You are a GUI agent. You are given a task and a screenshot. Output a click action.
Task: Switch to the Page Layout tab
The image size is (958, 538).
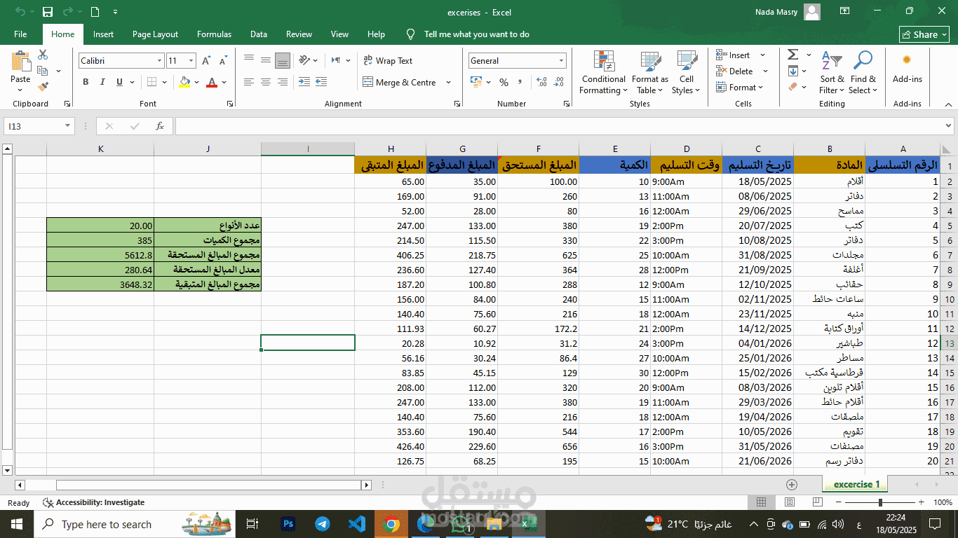pos(155,34)
